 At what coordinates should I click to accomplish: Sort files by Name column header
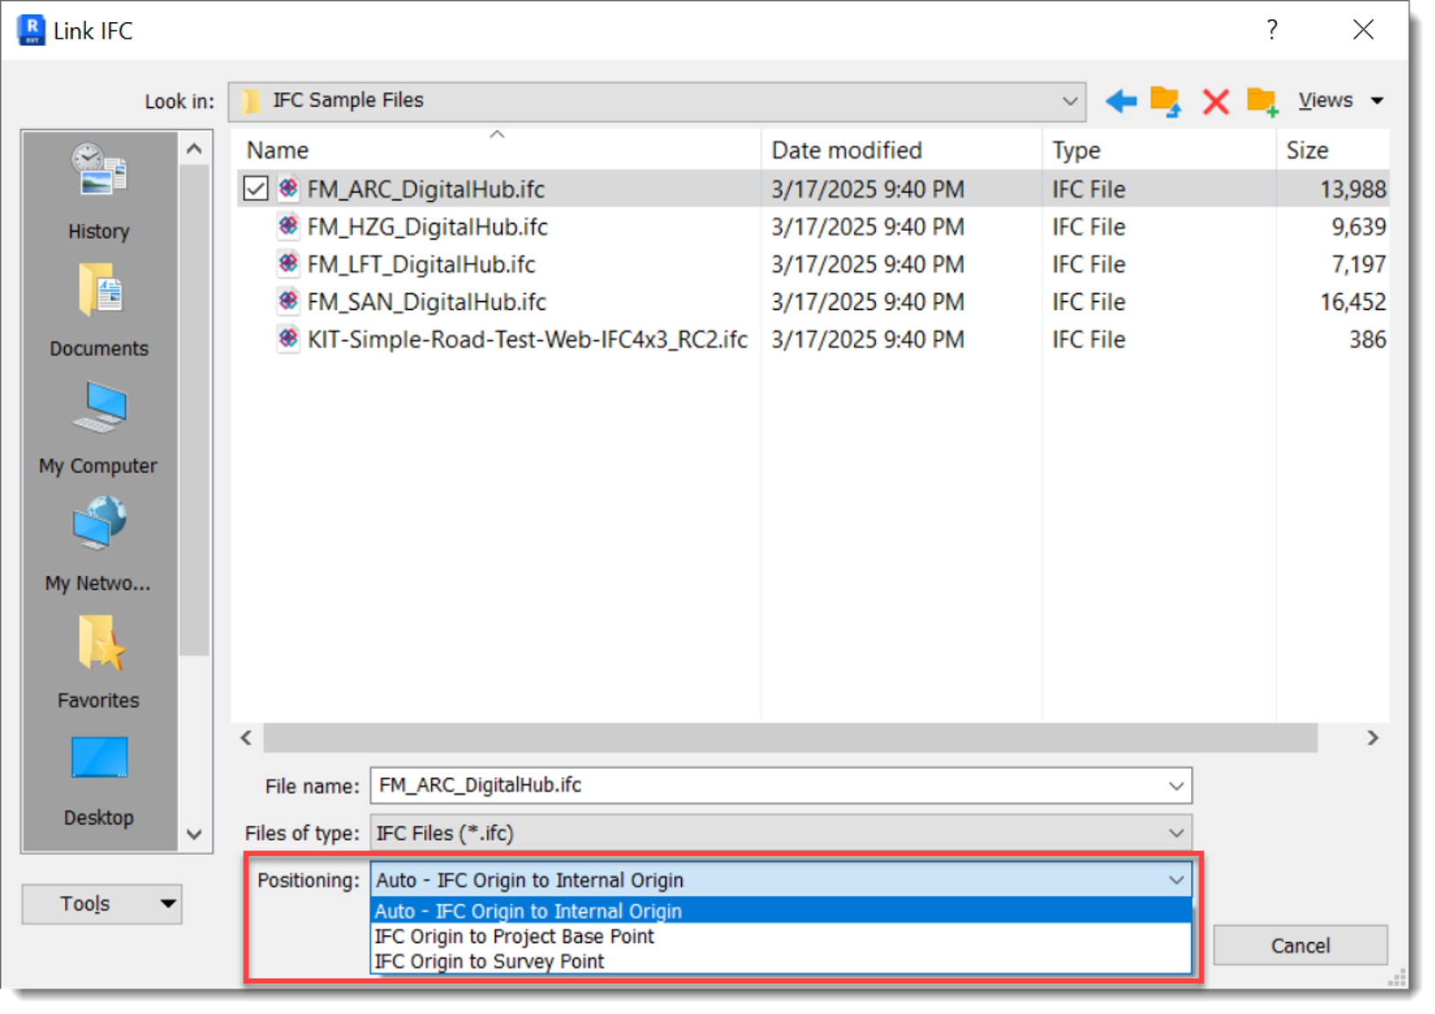497,150
